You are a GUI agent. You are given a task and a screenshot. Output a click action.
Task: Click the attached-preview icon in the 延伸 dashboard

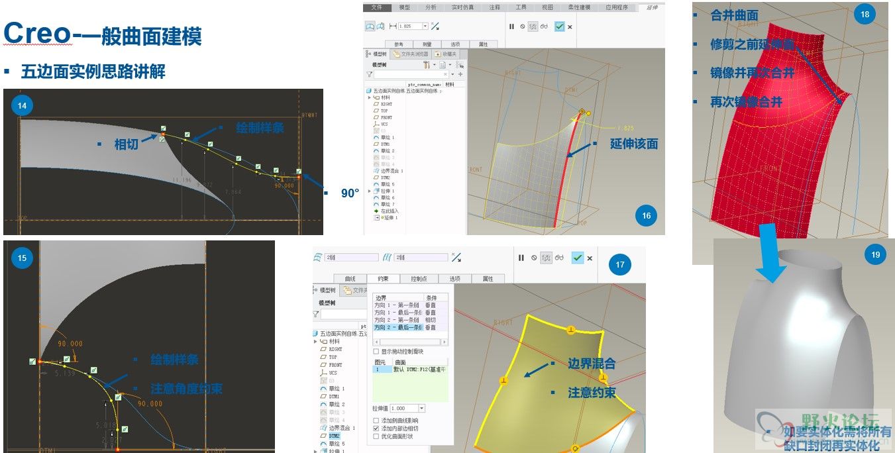point(532,26)
